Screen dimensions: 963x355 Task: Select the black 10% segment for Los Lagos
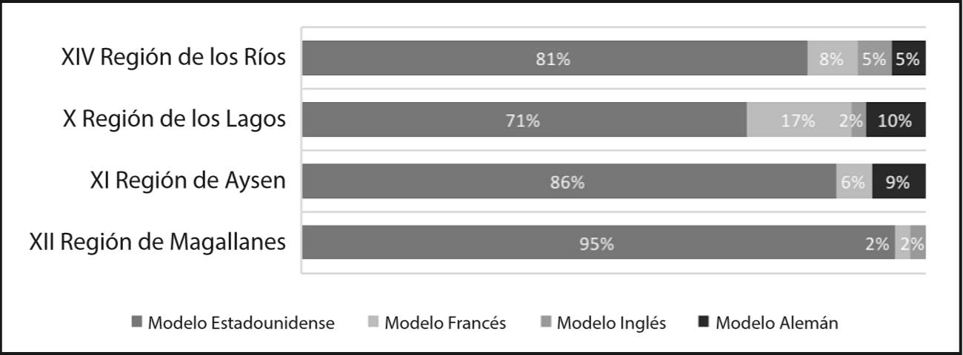pos(896,120)
